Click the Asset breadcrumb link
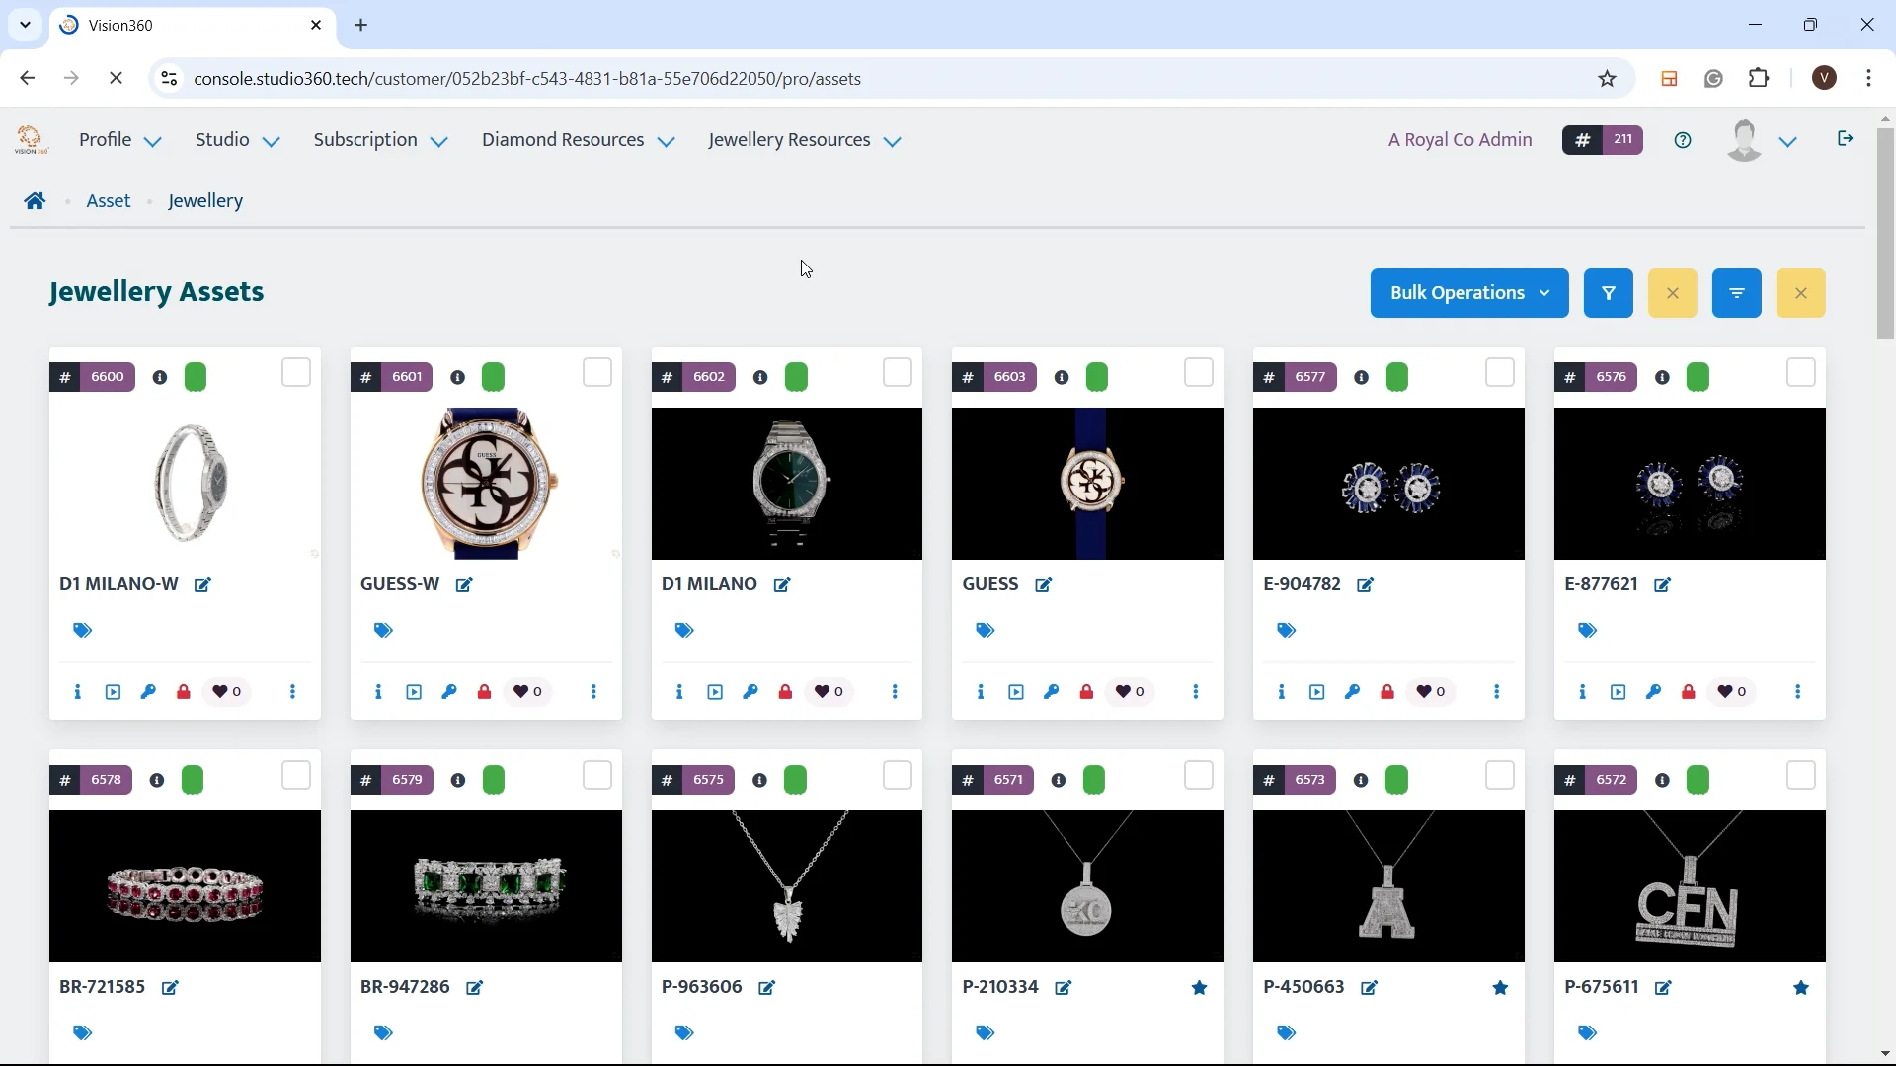This screenshot has width=1896, height=1066. [109, 201]
